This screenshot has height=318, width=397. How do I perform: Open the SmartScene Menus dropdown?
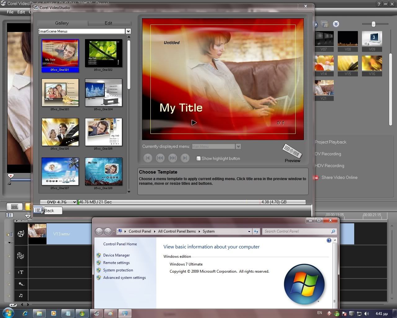tap(128, 31)
